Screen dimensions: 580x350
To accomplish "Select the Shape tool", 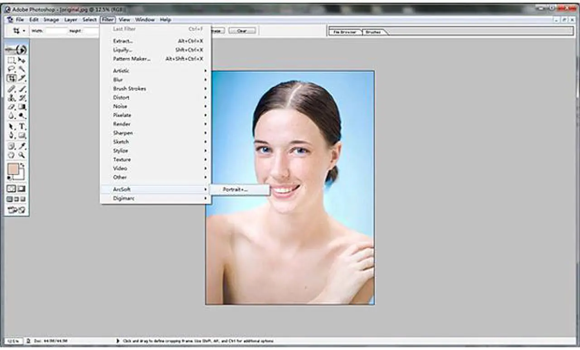I will tap(22, 135).
